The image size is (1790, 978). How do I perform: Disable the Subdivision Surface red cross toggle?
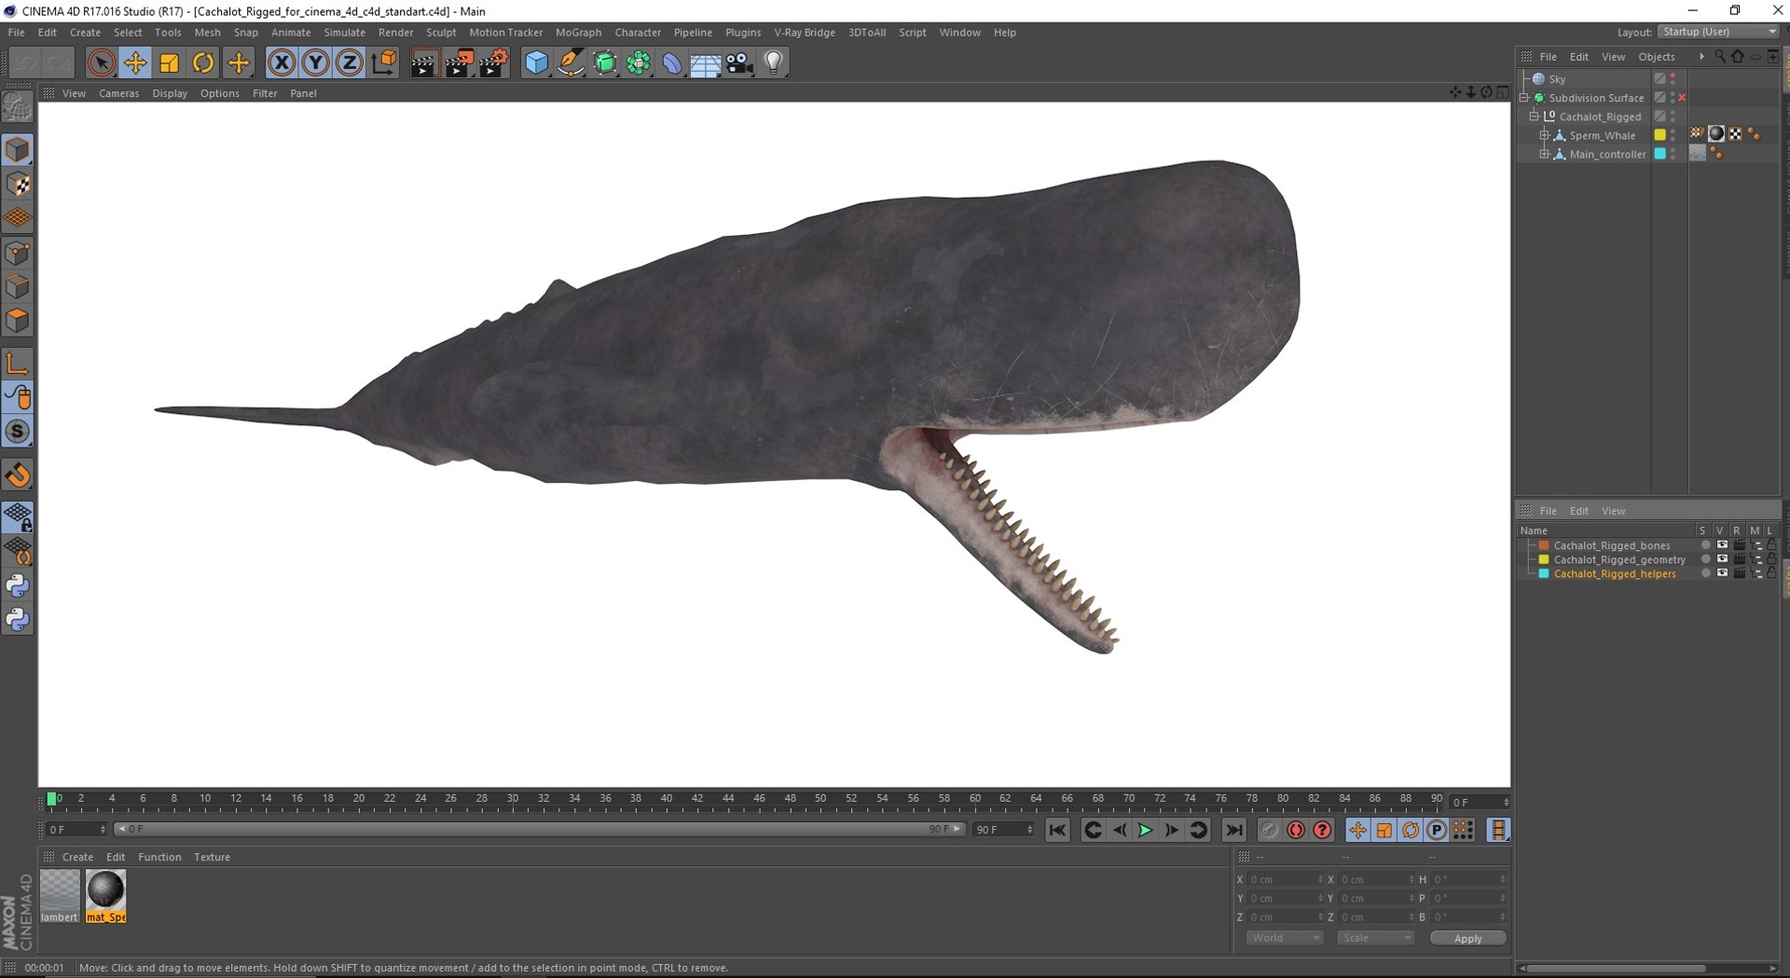(x=1683, y=98)
